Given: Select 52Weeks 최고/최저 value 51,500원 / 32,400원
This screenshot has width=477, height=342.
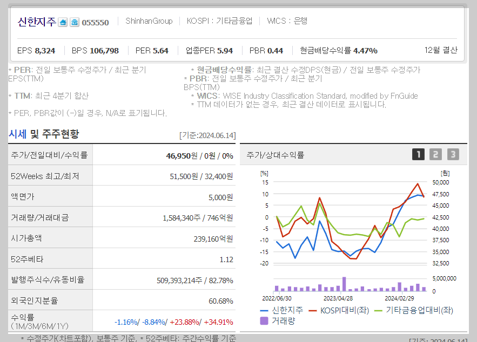Looking at the screenshot, I should tap(201, 176).
